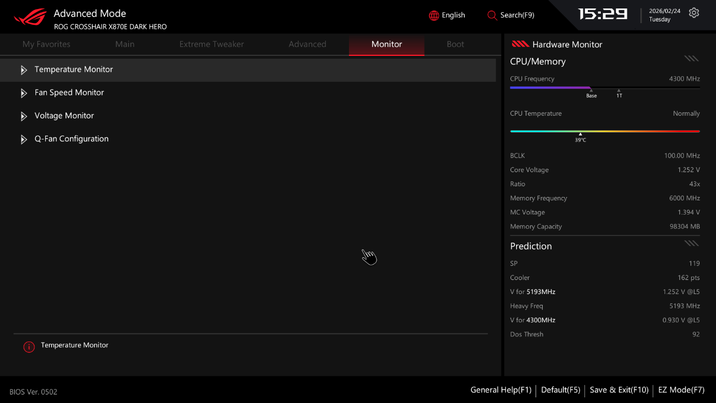This screenshot has width=716, height=403.
Task: Load defaults with Default(F5)
Action: pyautogui.click(x=560, y=390)
